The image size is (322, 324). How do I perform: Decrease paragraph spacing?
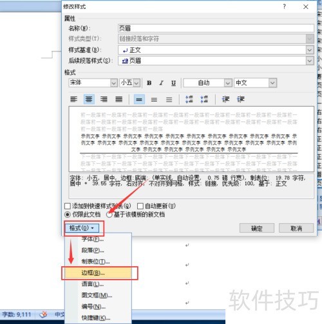204,99
